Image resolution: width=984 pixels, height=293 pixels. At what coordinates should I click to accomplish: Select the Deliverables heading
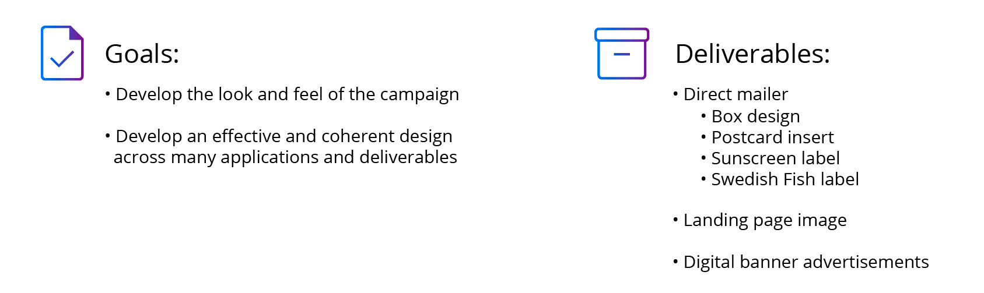coord(752,54)
